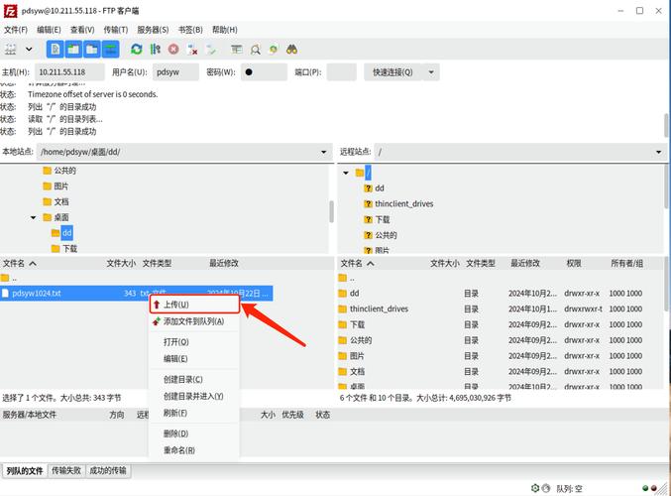Click the binoculars file search icon
Screen dimensions: 671x496
click(292, 49)
